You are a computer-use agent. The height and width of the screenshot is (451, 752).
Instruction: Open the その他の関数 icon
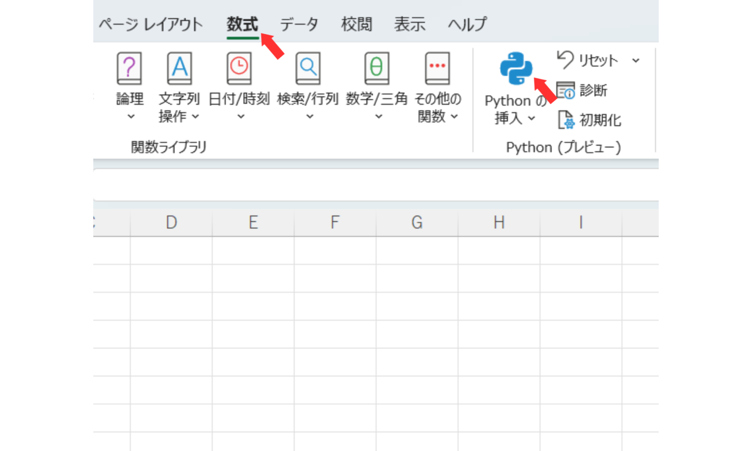(x=437, y=68)
